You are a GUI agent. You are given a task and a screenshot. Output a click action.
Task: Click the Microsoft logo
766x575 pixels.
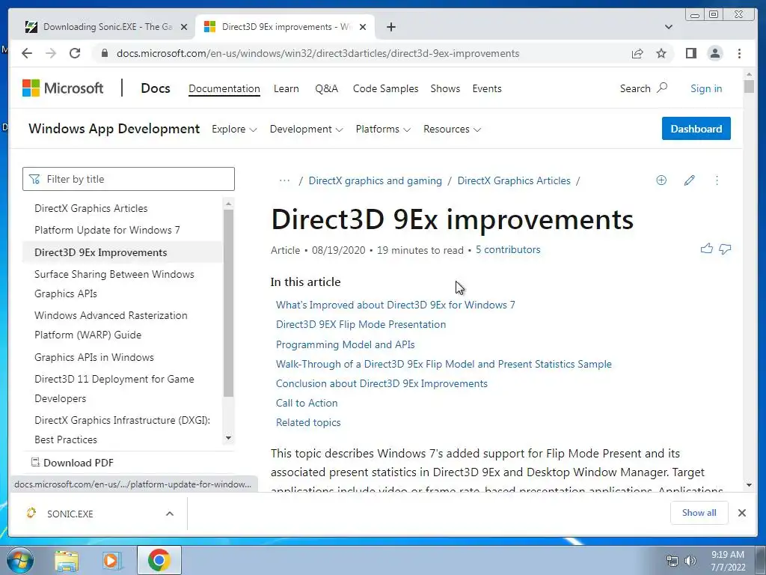pyautogui.click(x=63, y=88)
